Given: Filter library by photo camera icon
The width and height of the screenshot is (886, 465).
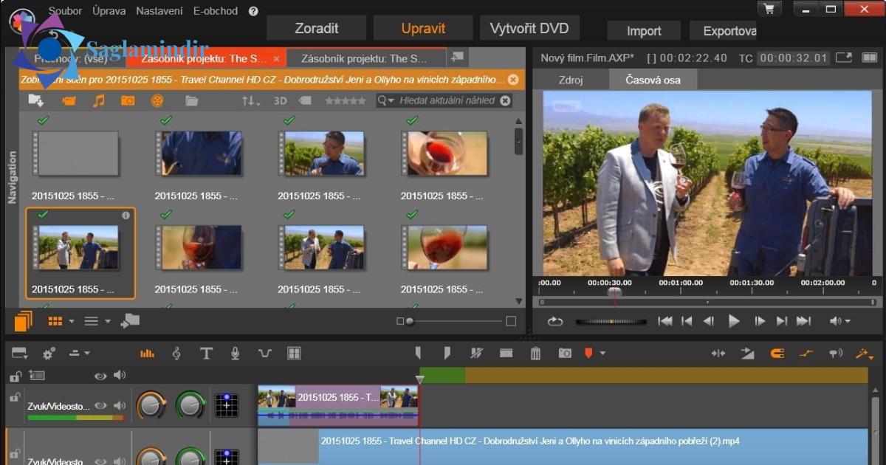Looking at the screenshot, I should pyautogui.click(x=128, y=100).
